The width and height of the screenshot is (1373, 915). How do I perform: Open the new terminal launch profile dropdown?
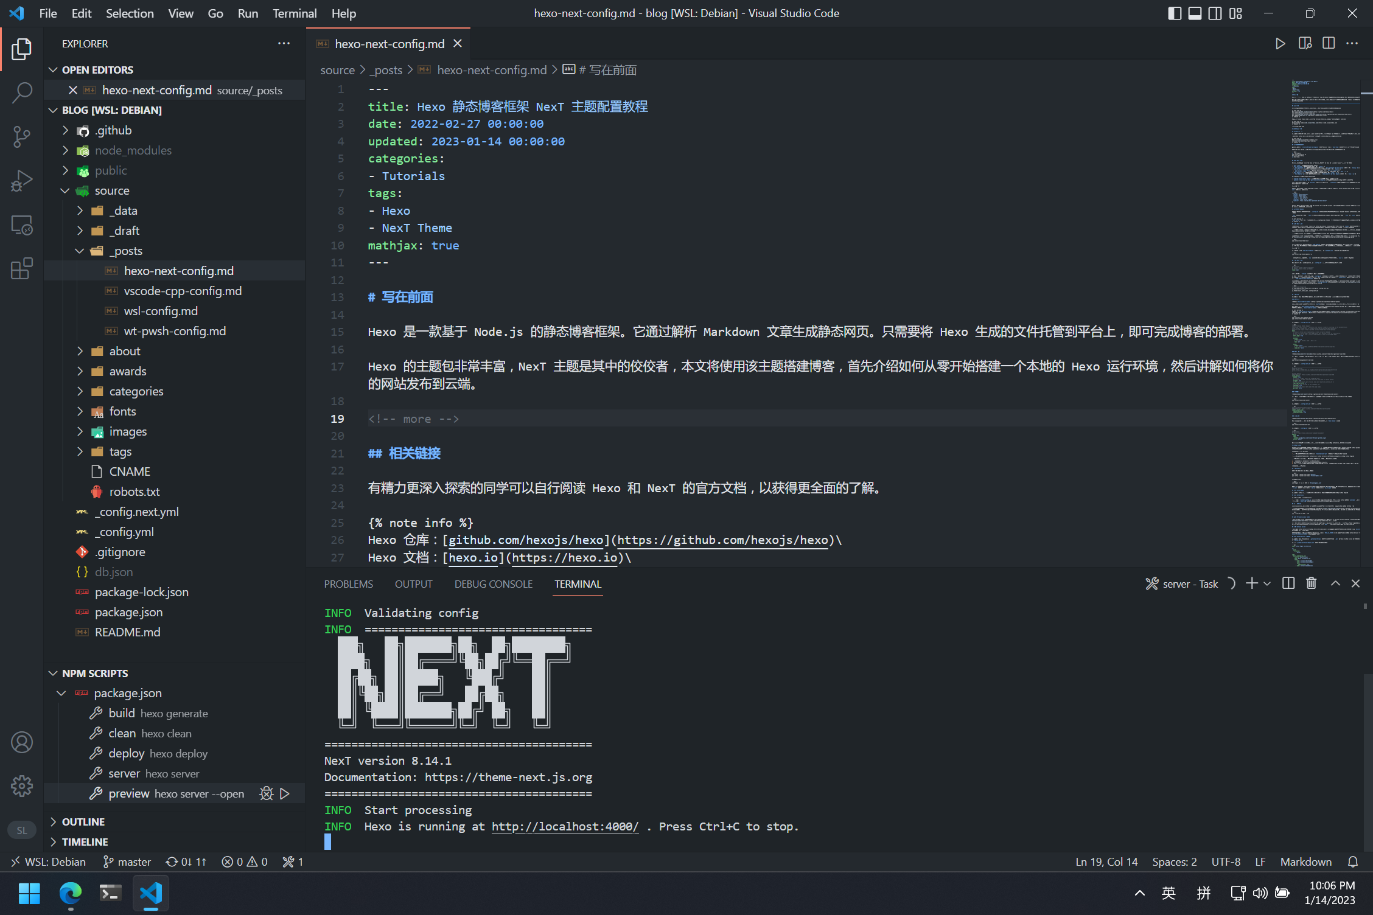point(1267,583)
